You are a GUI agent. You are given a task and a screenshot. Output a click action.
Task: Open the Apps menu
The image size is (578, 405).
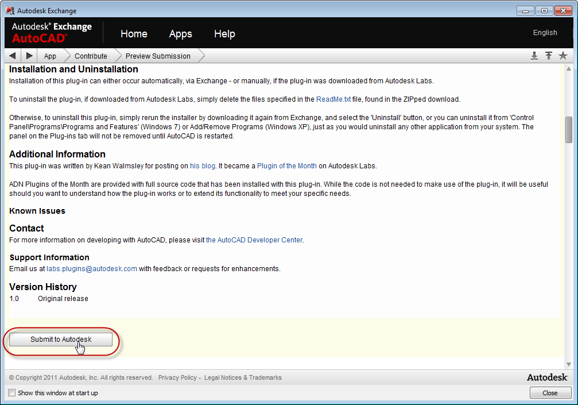[x=180, y=34]
